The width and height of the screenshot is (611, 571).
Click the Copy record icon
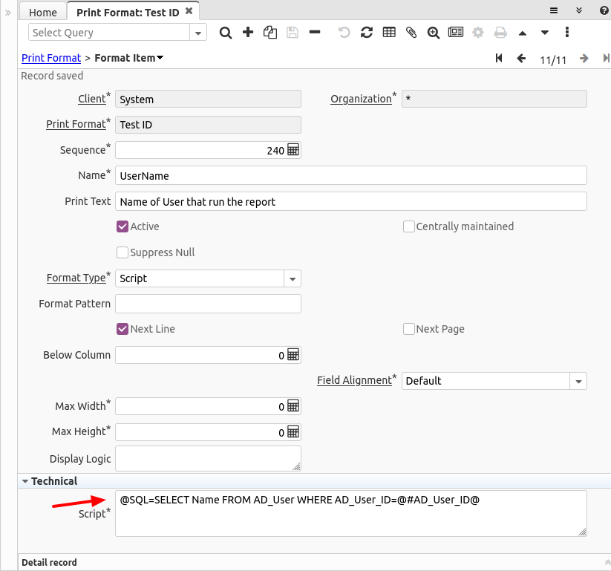click(x=270, y=33)
